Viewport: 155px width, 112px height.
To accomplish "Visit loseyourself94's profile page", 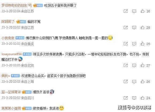I will 11,54.
